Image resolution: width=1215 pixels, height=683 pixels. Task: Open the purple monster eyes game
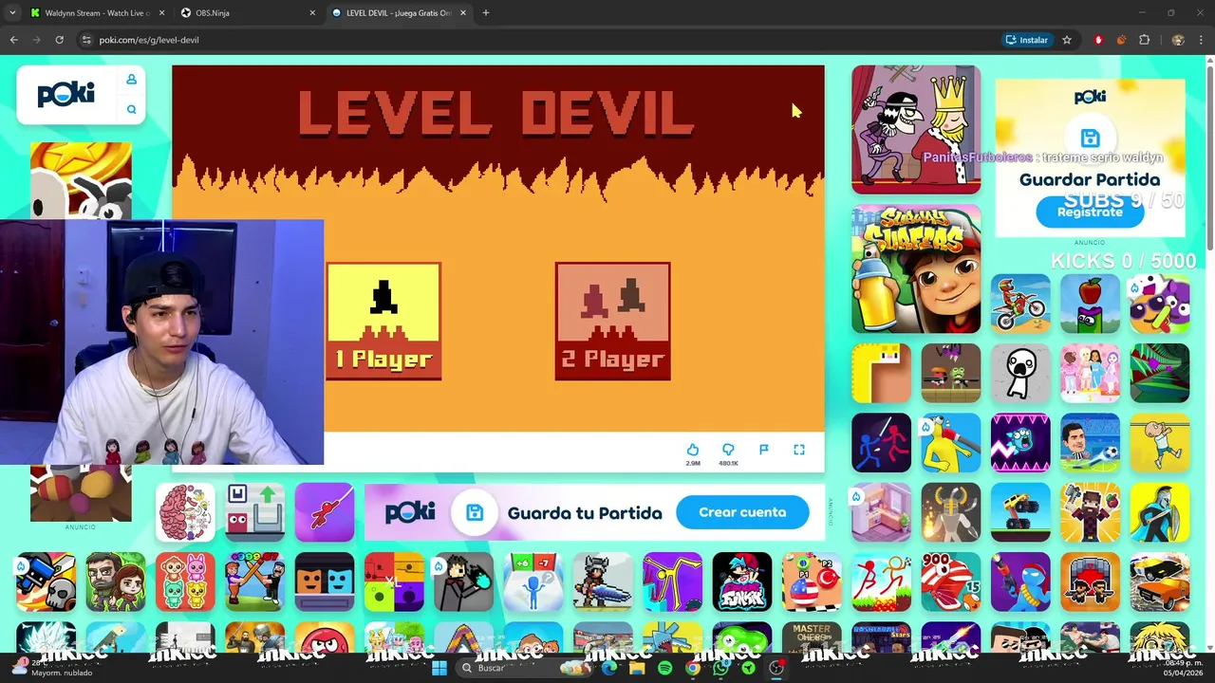tap(1160, 304)
